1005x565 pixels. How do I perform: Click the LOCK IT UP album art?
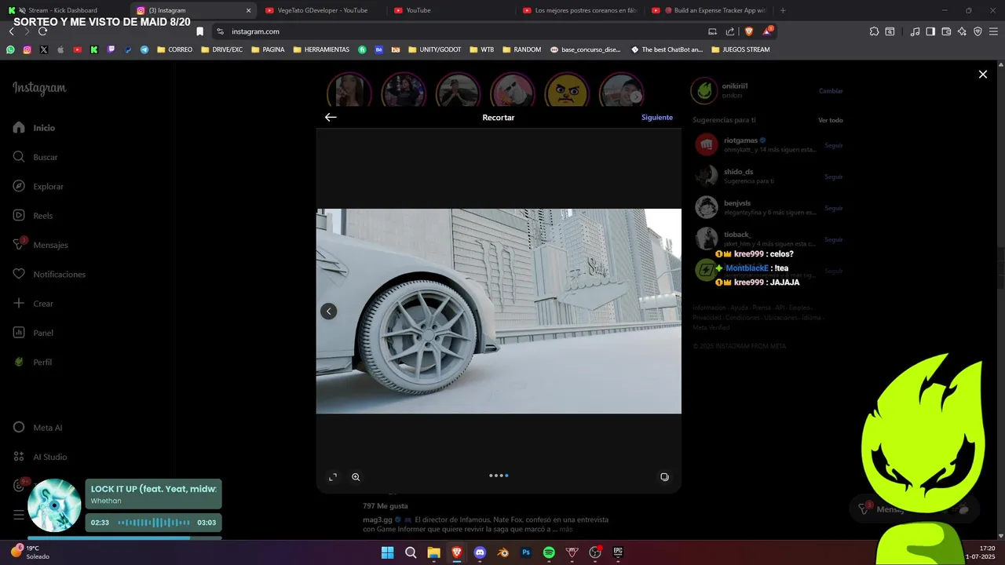point(54,505)
